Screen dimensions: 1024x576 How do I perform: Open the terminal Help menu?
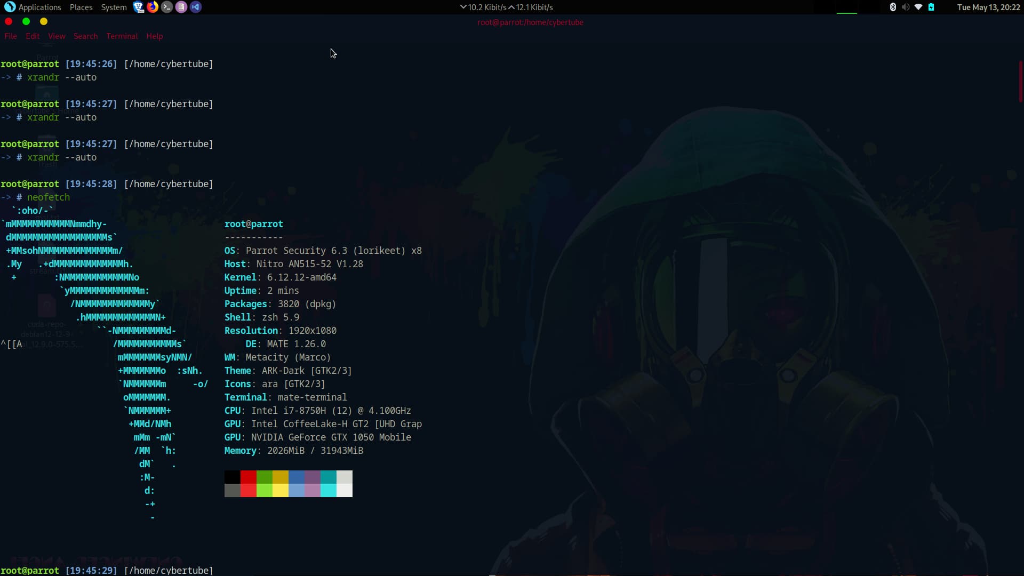point(155,36)
